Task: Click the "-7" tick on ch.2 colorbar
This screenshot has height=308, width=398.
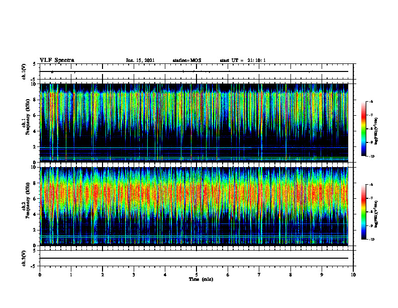Action: click(x=371, y=198)
